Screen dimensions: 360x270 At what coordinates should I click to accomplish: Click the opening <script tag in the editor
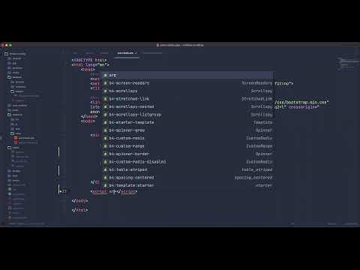click(x=99, y=191)
